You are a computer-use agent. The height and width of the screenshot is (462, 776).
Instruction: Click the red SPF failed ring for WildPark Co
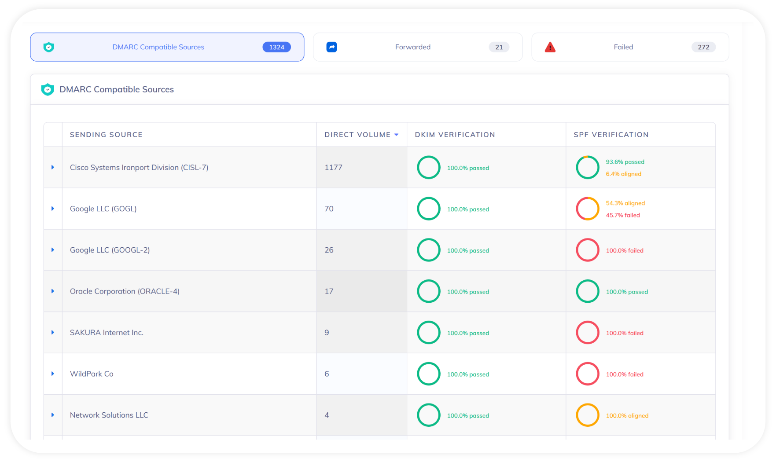coord(588,374)
